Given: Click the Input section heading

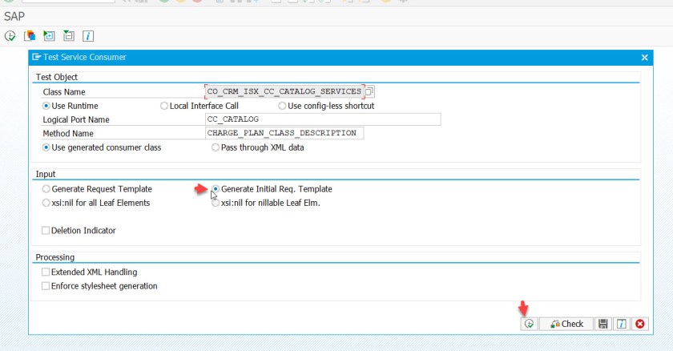Looking at the screenshot, I should pyautogui.click(x=46, y=174).
